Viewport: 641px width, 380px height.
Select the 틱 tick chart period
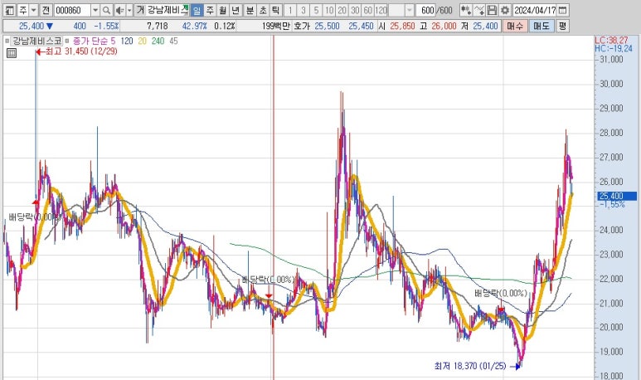(275, 10)
